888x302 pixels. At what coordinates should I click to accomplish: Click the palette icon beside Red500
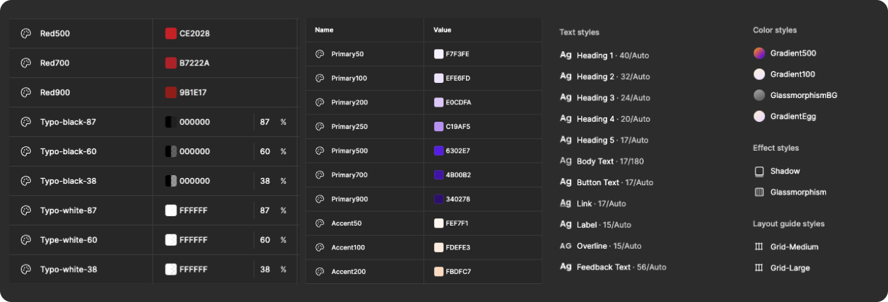(25, 34)
